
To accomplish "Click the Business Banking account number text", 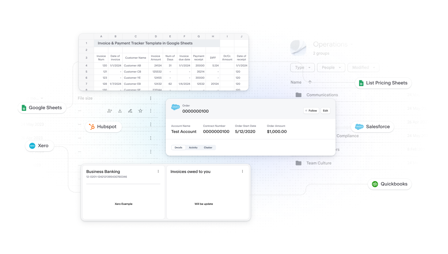I will pyautogui.click(x=107, y=177).
